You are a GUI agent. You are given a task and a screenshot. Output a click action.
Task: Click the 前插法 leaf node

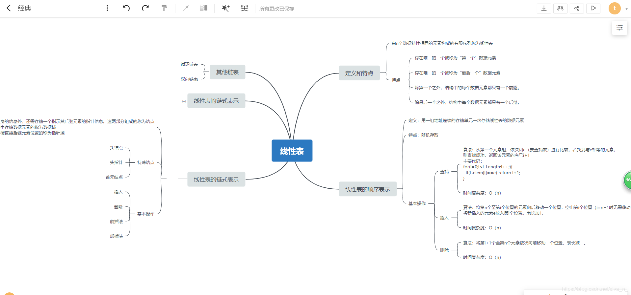pyautogui.click(x=117, y=221)
